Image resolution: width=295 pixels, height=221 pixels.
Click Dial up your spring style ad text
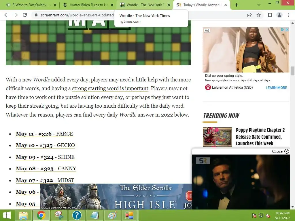[224, 76]
